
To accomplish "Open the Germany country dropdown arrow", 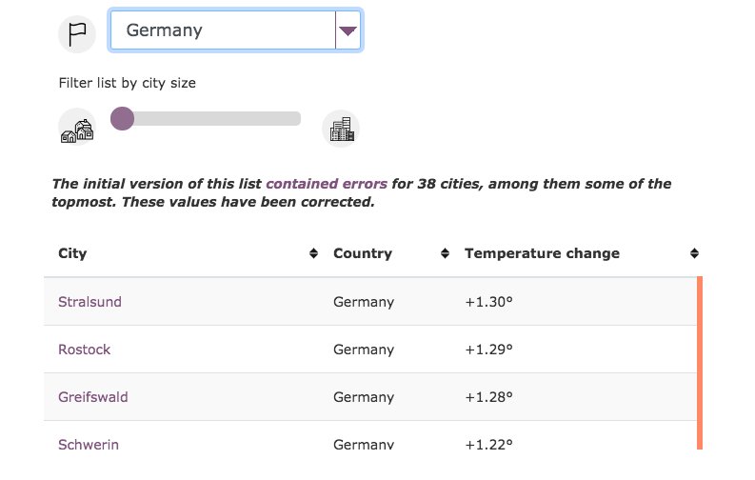I will [x=348, y=30].
